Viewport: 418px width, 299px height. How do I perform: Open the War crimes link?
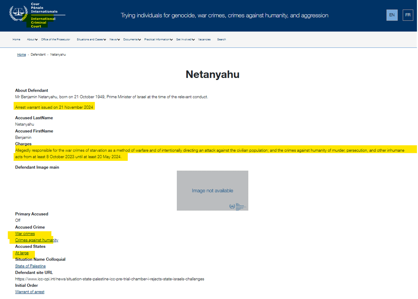coord(25,234)
